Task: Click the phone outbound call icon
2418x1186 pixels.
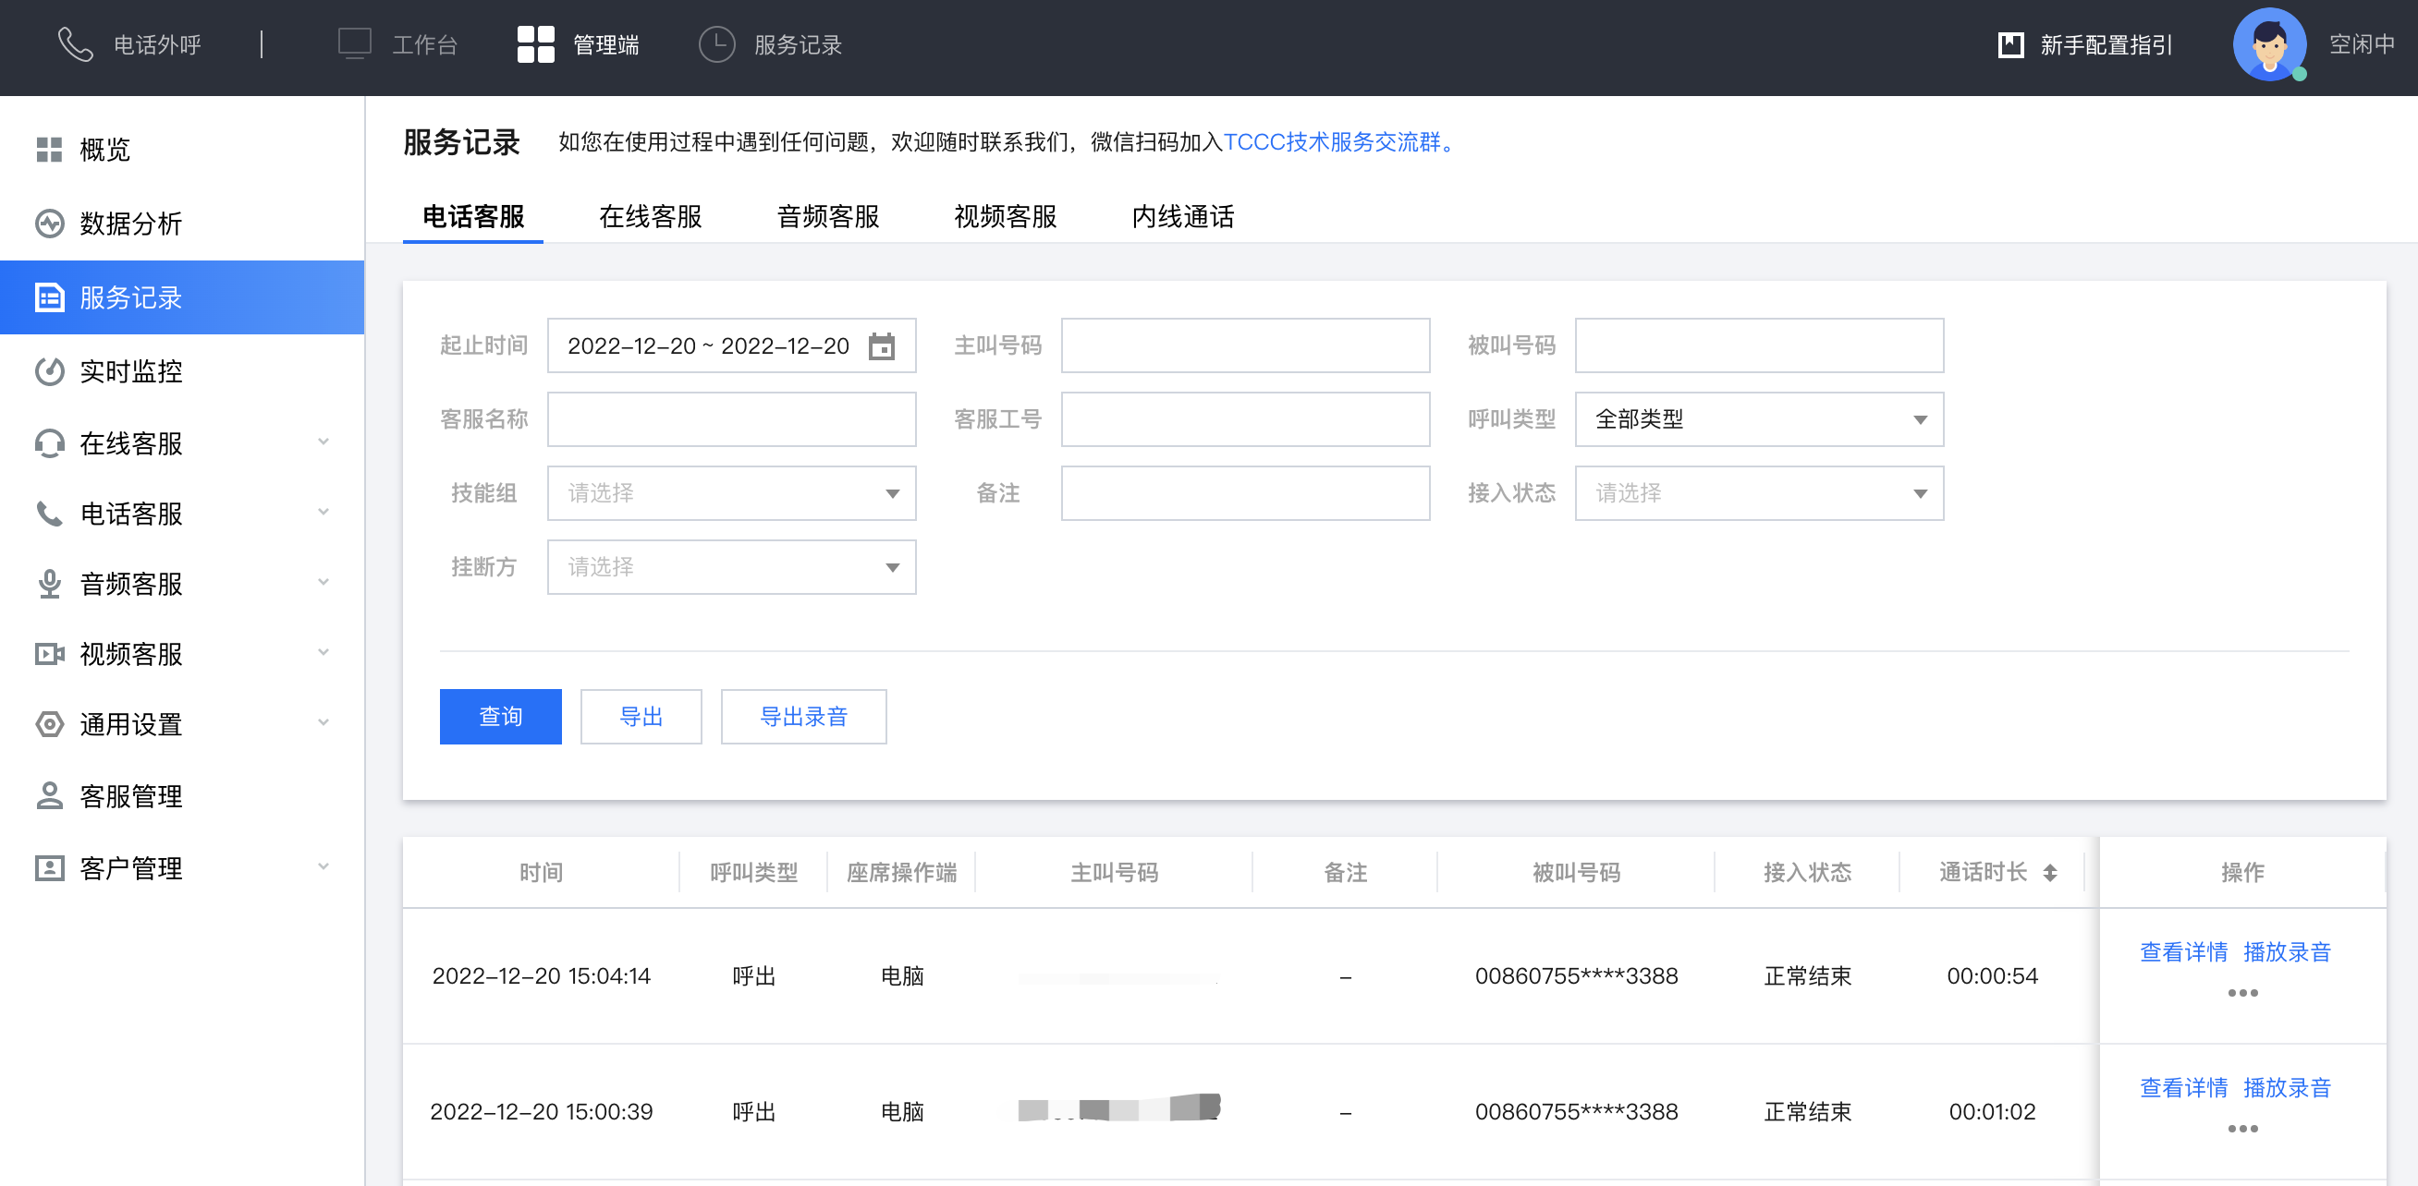Action: point(75,44)
